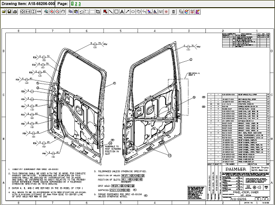Go to page 2 of drawing

(x=76, y=4)
